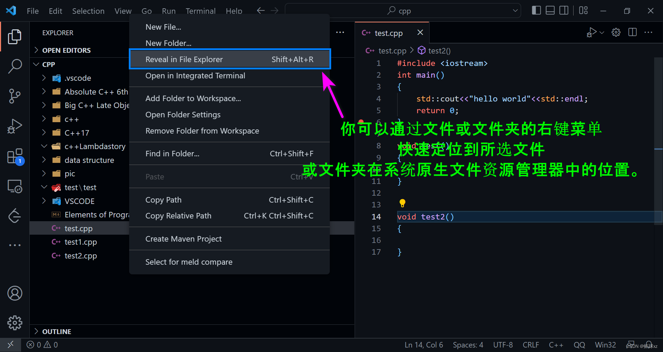
Task: Close the test.cpp editor tab
Action: point(420,32)
